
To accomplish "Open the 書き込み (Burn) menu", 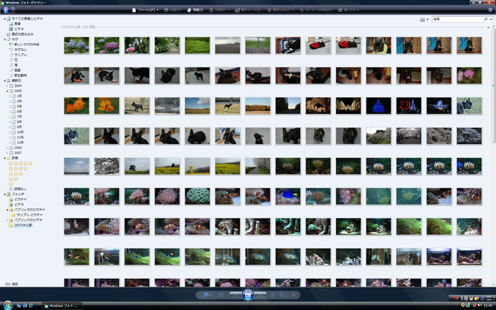I will click(281, 10).
